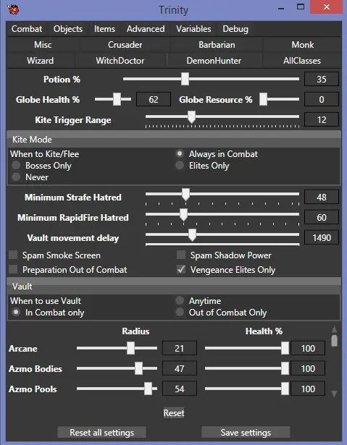Click Save settings button
The width and height of the screenshot is (347, 445).
click(x=246, y=433)
